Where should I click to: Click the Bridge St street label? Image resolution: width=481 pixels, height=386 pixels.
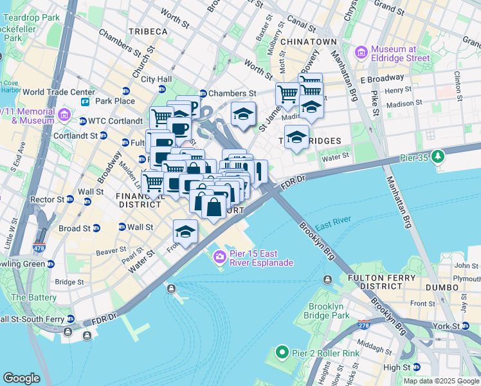coord(69,282)
